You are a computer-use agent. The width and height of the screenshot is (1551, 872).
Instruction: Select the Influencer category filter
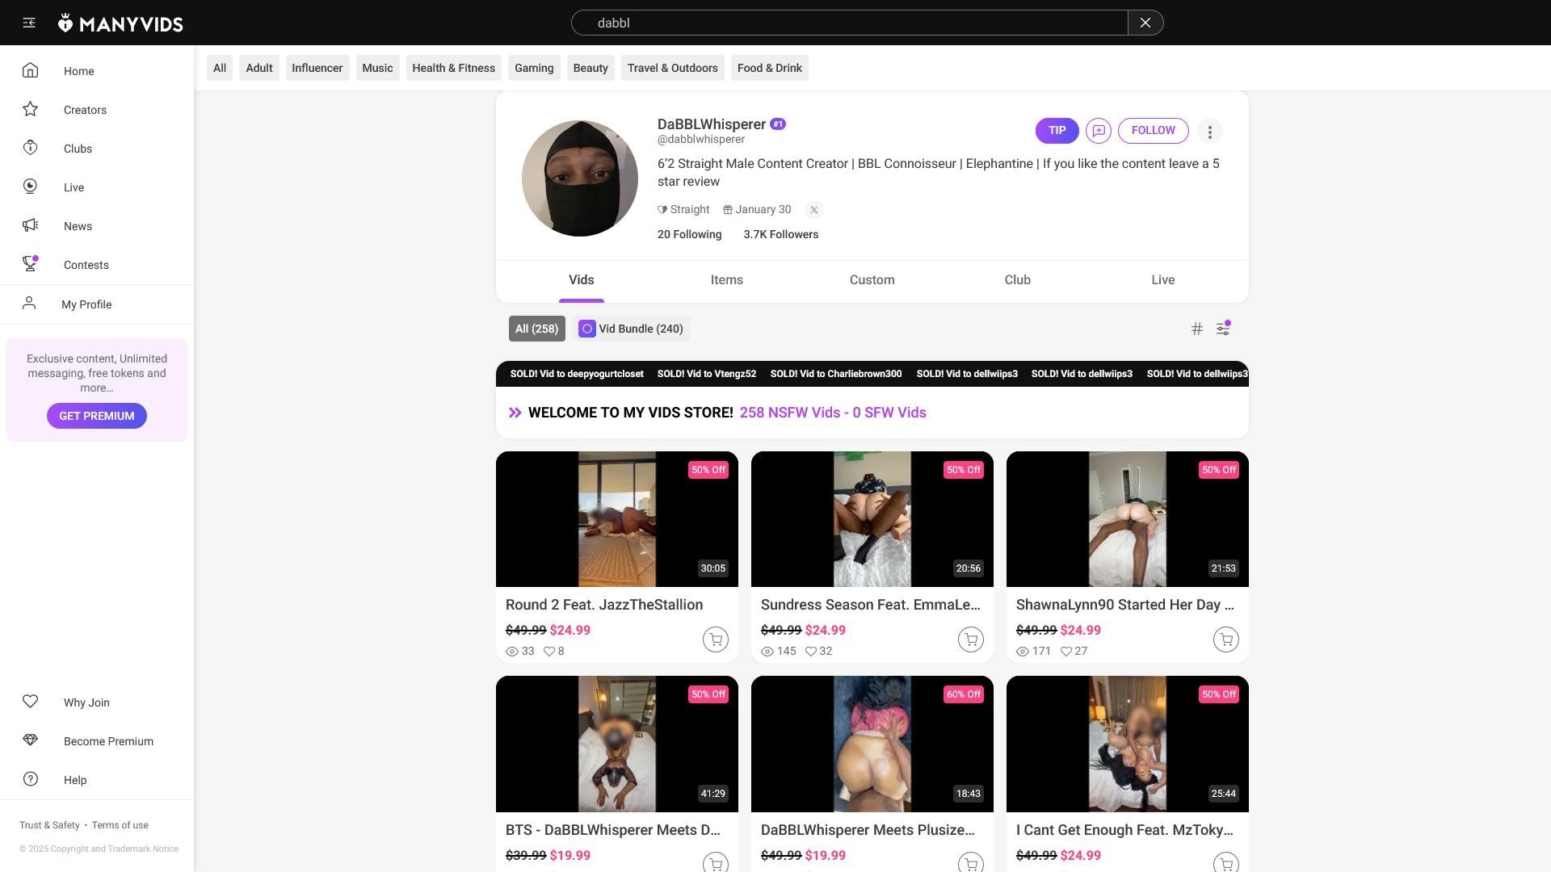click(317, 68)
